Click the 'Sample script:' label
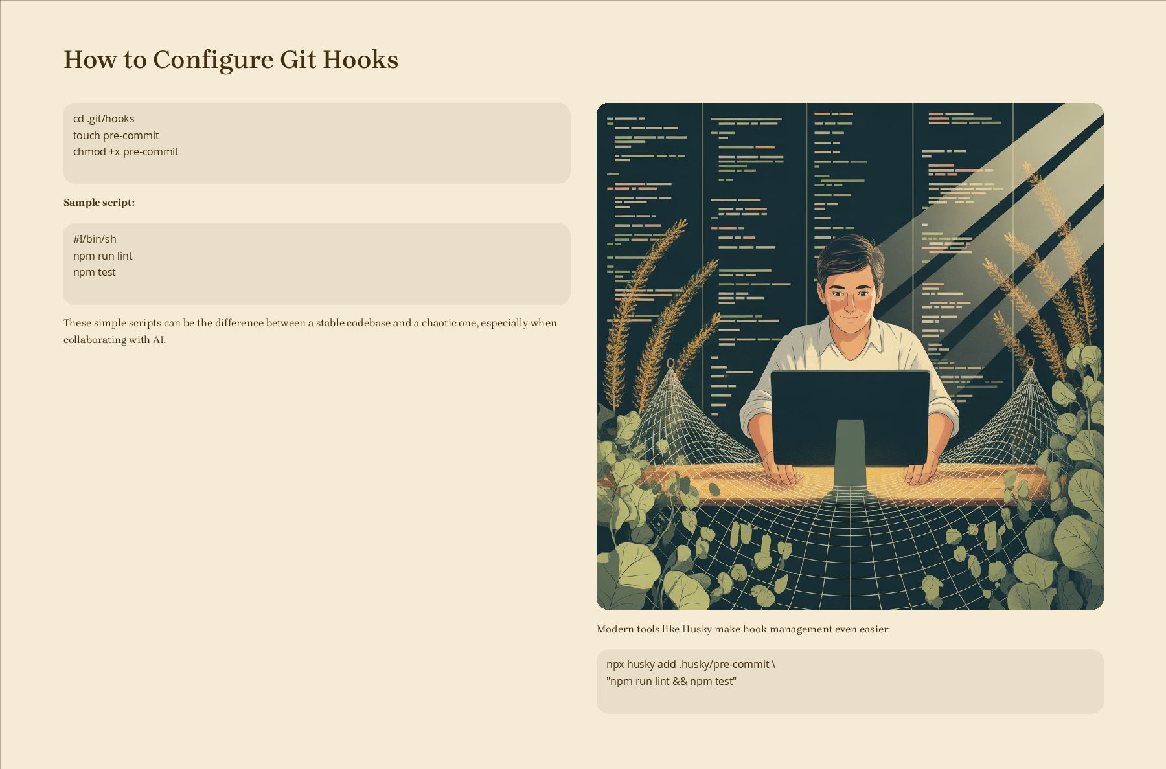The image size is (1166, 769). tap(99, 203)
